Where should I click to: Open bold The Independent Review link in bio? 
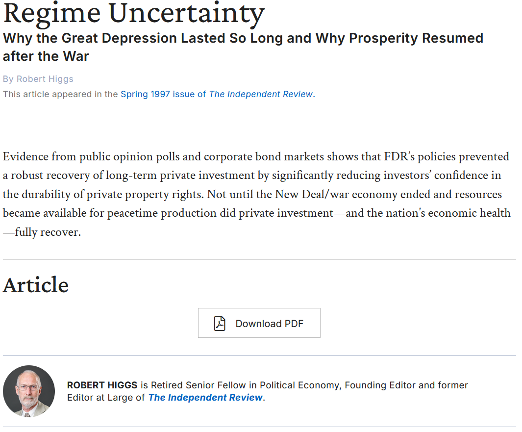point(205,397)
